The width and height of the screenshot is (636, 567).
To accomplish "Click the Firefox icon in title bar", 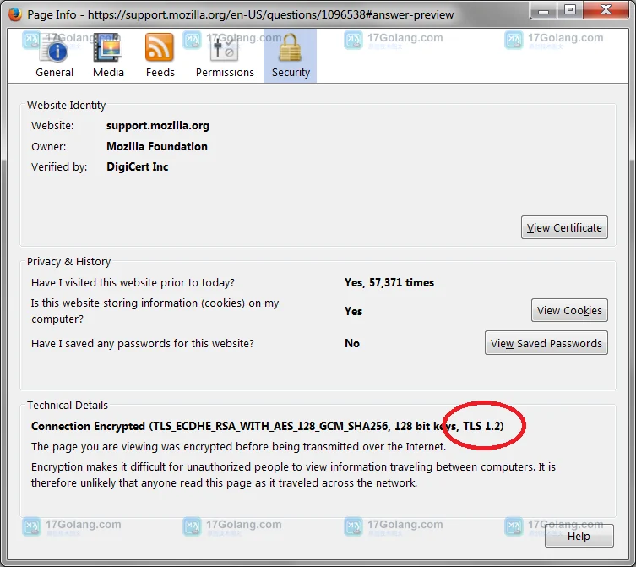I will [x=15, y=14].
